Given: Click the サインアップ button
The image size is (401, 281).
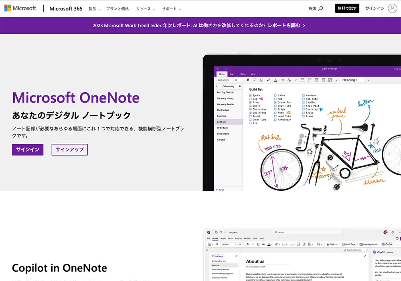Looking at the screenshot, I should click(x=69, y=149).
